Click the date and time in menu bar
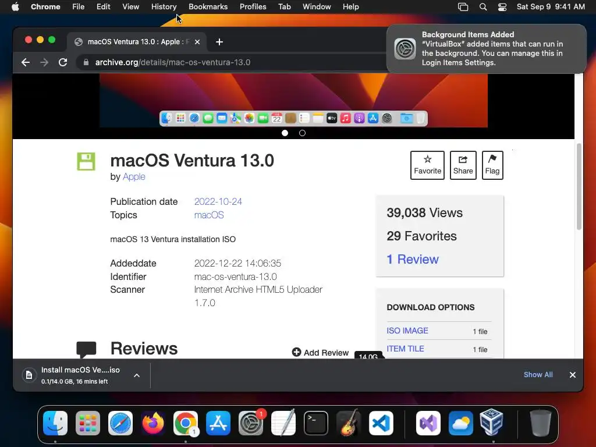The width and height of the screenshot is (596, 447). pyautogui.click(x=551, y=7)
